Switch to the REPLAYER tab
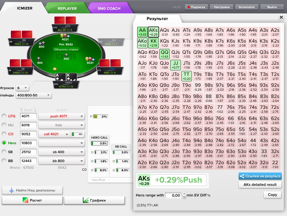Image resolution: width=287 pixels, height=216 pixels. pyautogui.click(x=67, y=8)
